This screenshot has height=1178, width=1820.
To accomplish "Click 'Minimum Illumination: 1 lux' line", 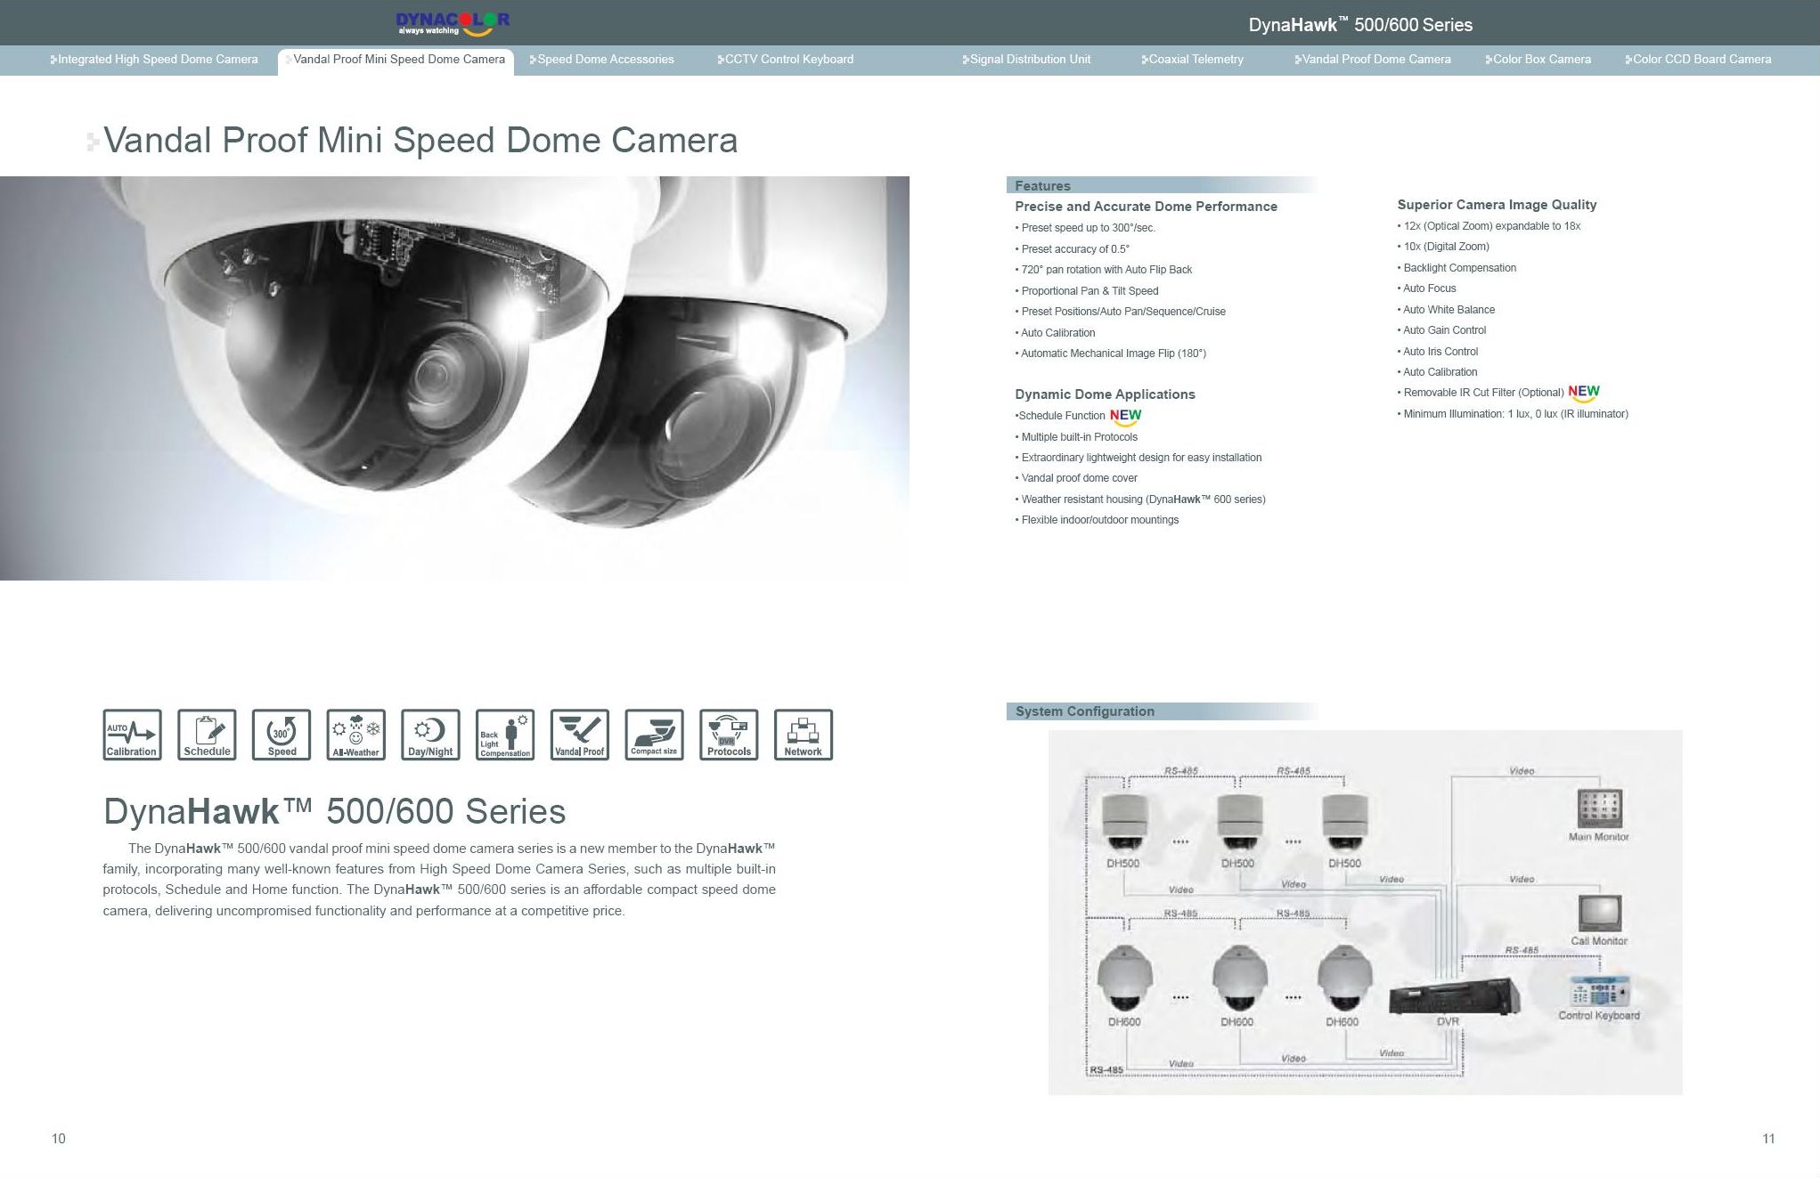I will (1513, 414).
